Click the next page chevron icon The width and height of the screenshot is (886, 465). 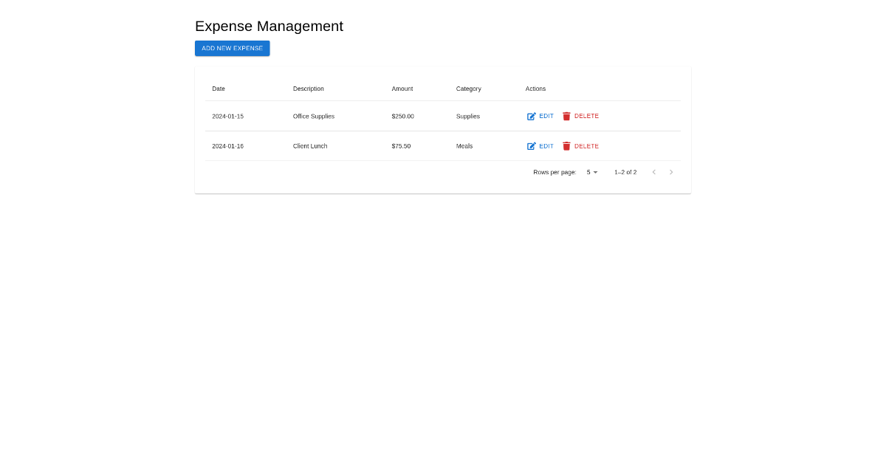point(671,172)
